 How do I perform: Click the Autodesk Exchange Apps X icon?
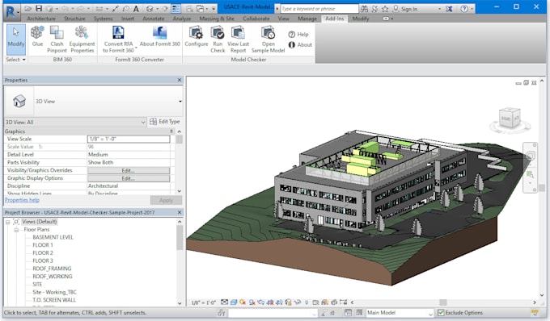click(449, 9)
